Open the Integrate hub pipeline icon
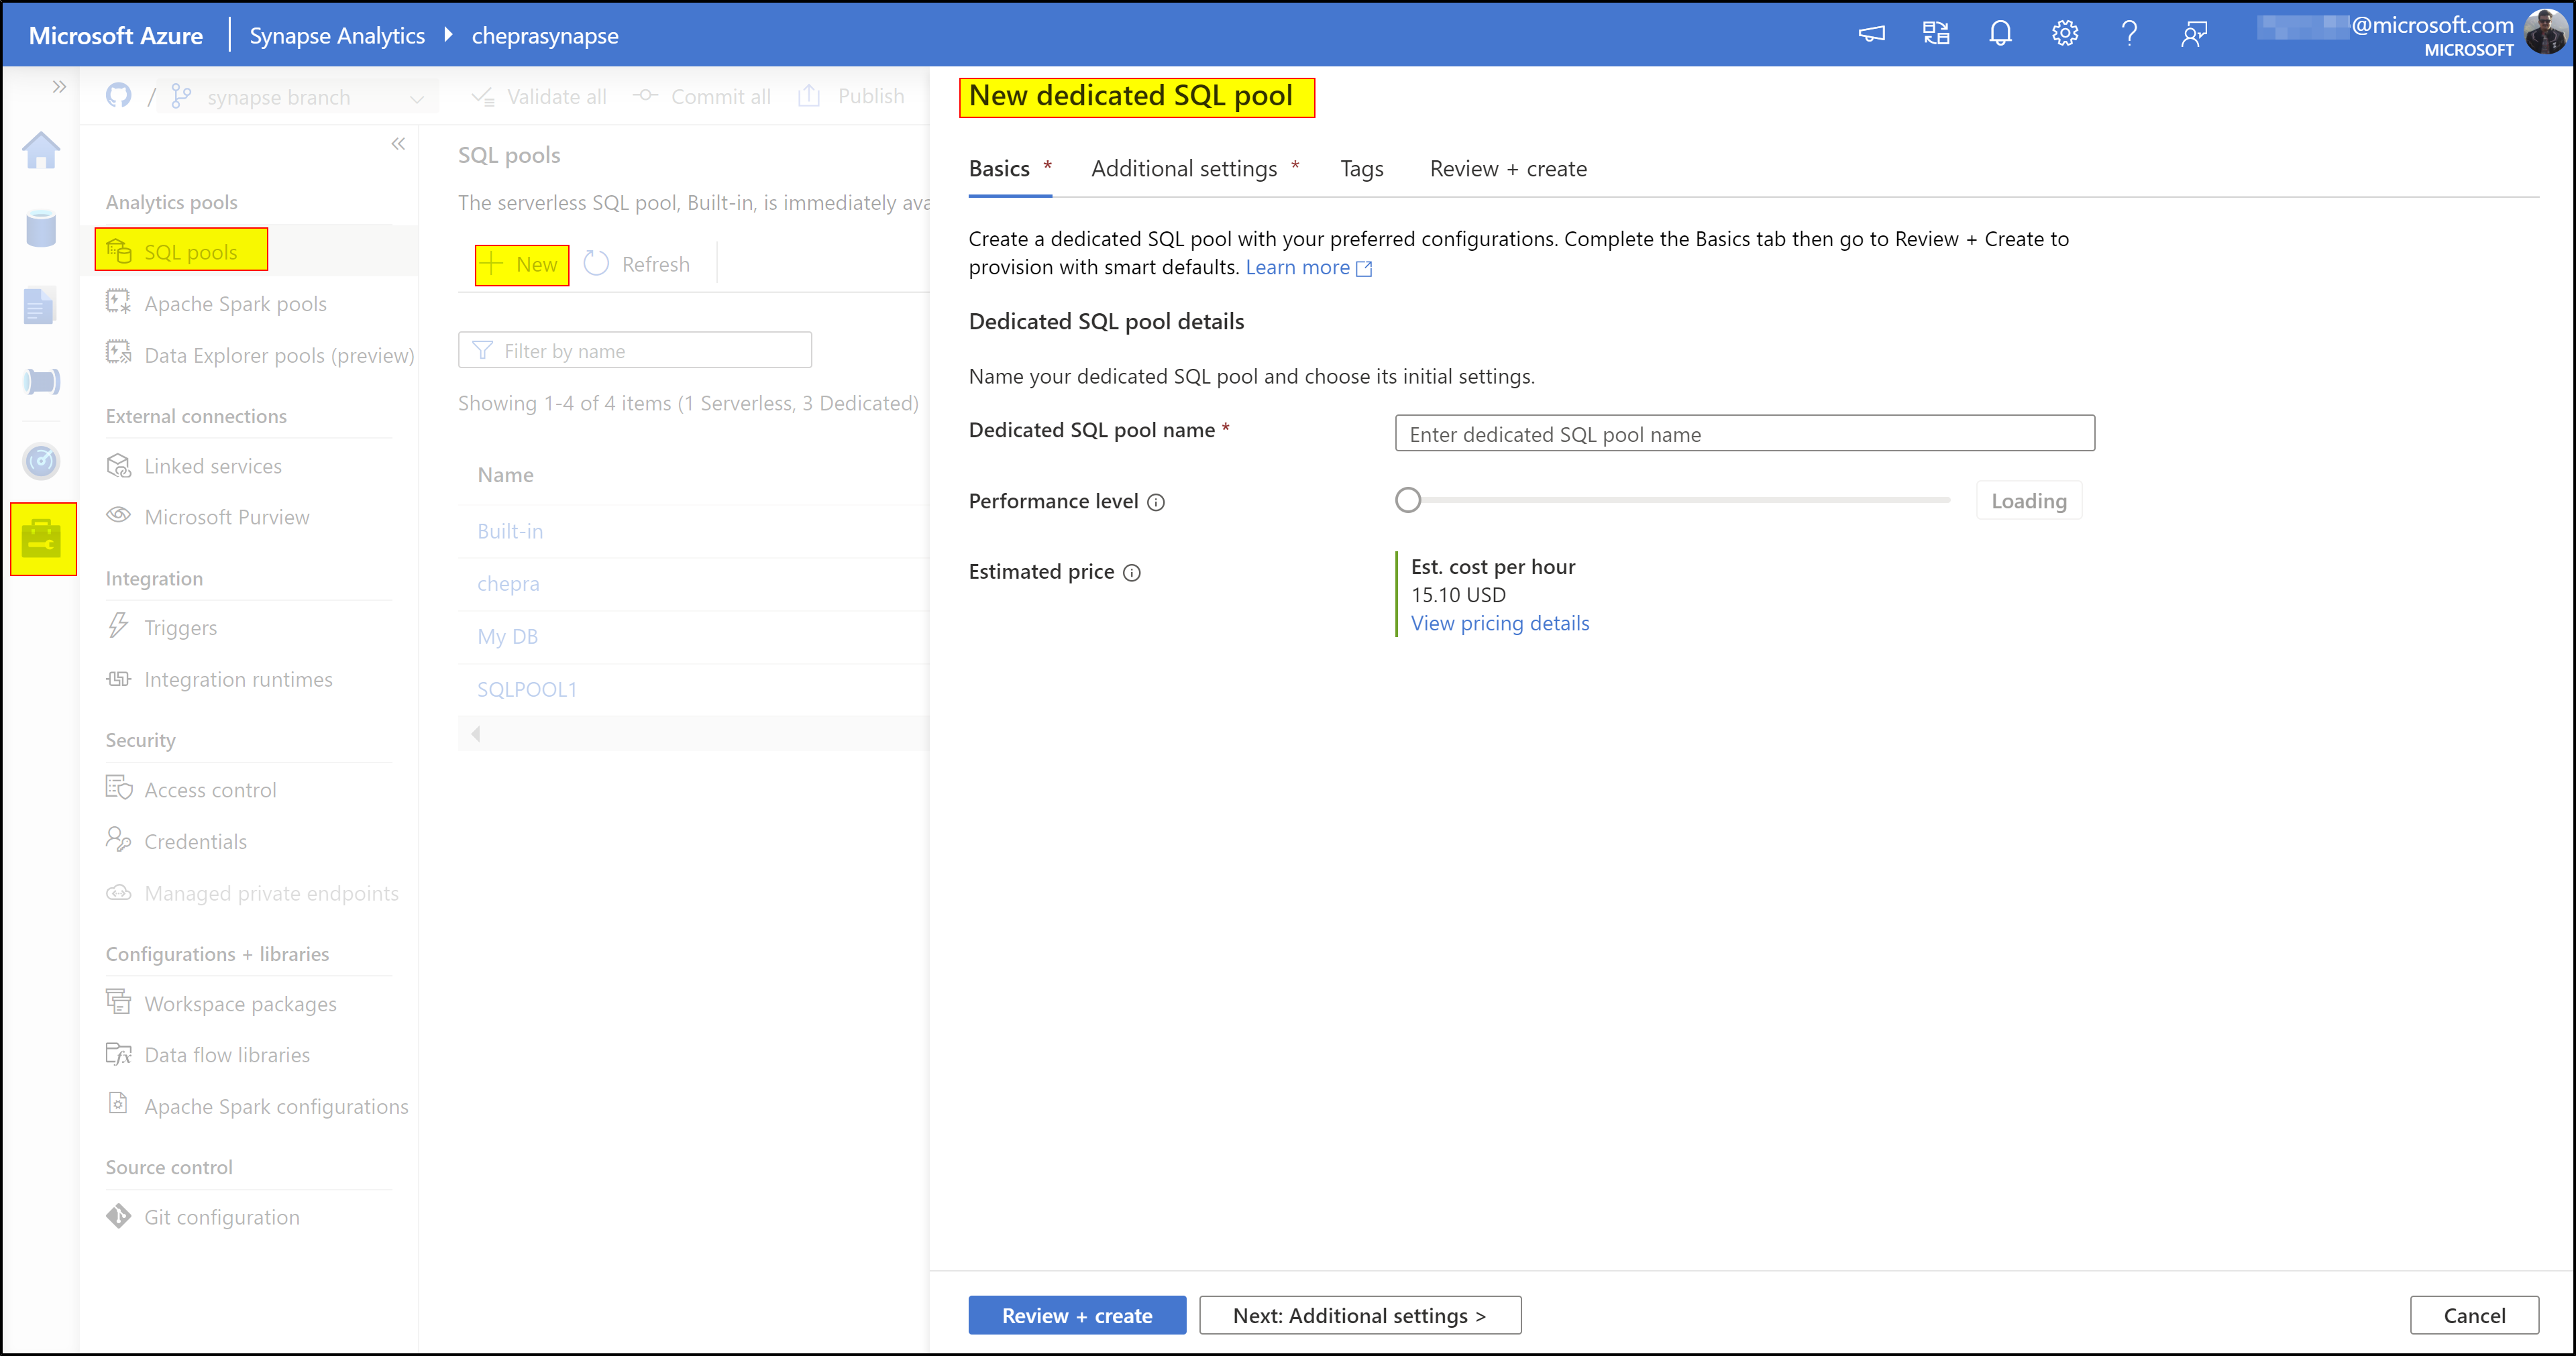The width and height of the screenshot is (2576, 1356). pyautogui.click(x=41, y=382)
